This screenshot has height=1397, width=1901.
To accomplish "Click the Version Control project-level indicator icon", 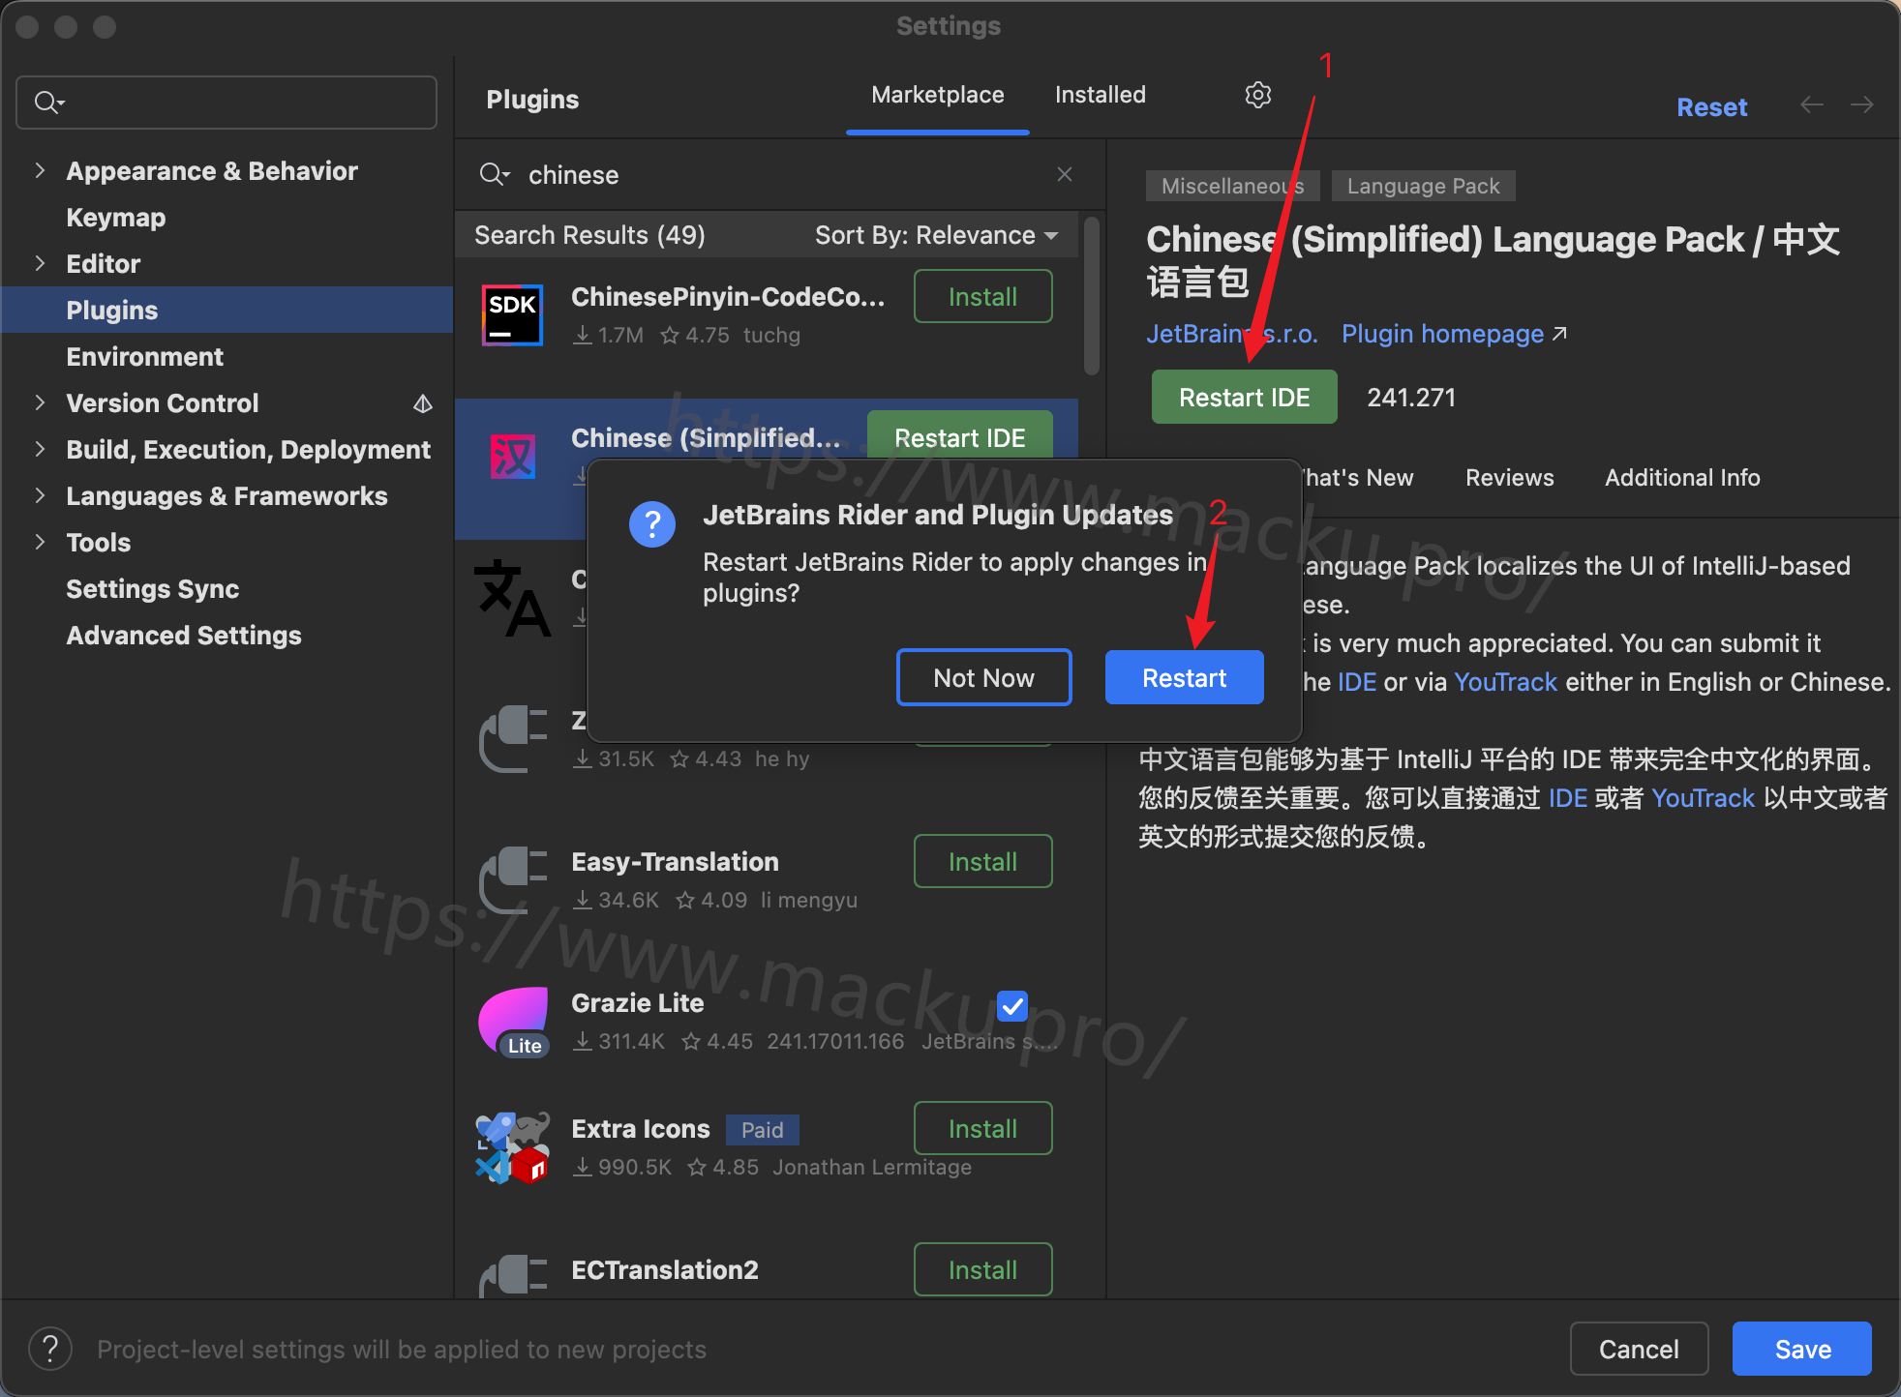I will click(x=423, y=403).
